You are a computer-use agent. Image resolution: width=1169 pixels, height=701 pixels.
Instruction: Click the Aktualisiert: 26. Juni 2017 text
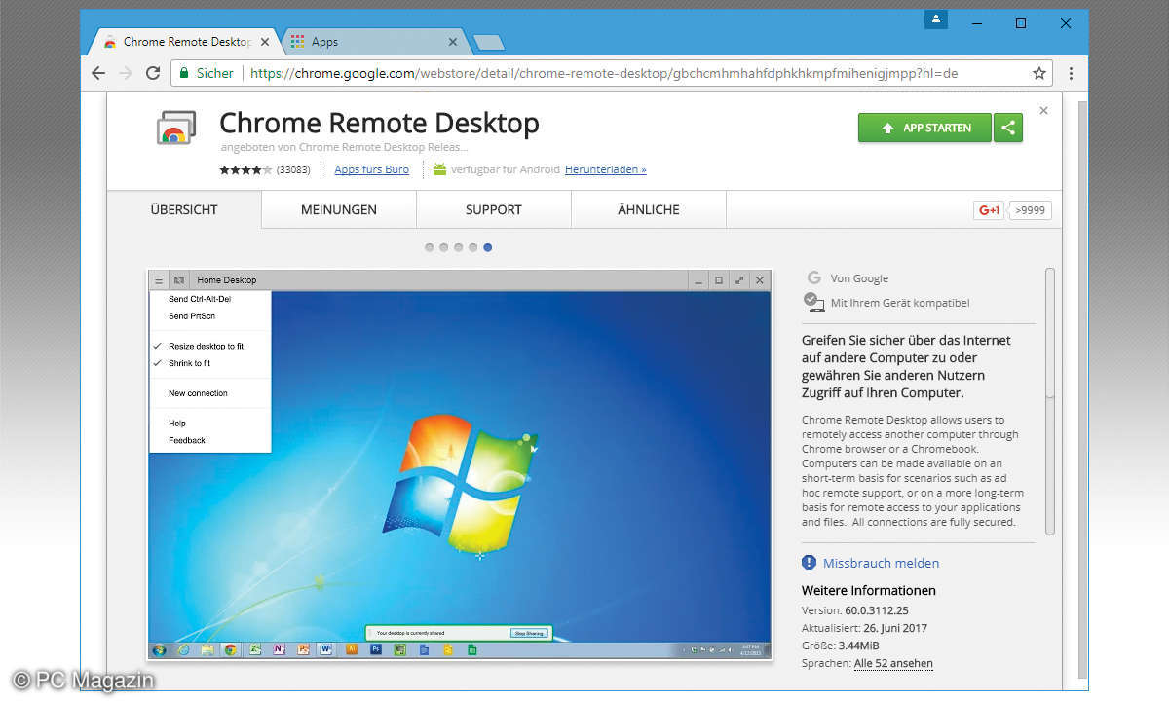(x=864, y=628)
